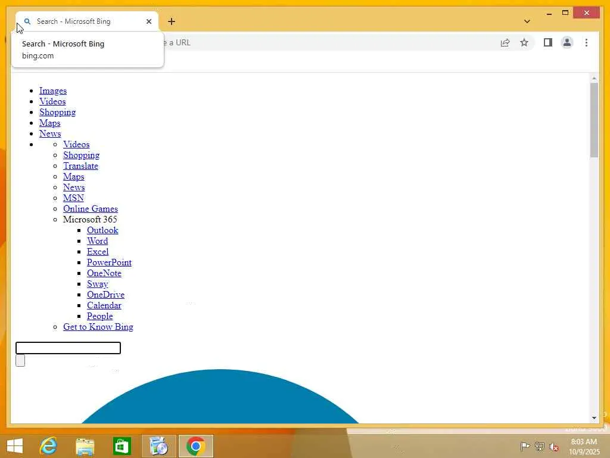610x458 pixels.
Task: Open the Calendar link
Action: tap(104, 305)
